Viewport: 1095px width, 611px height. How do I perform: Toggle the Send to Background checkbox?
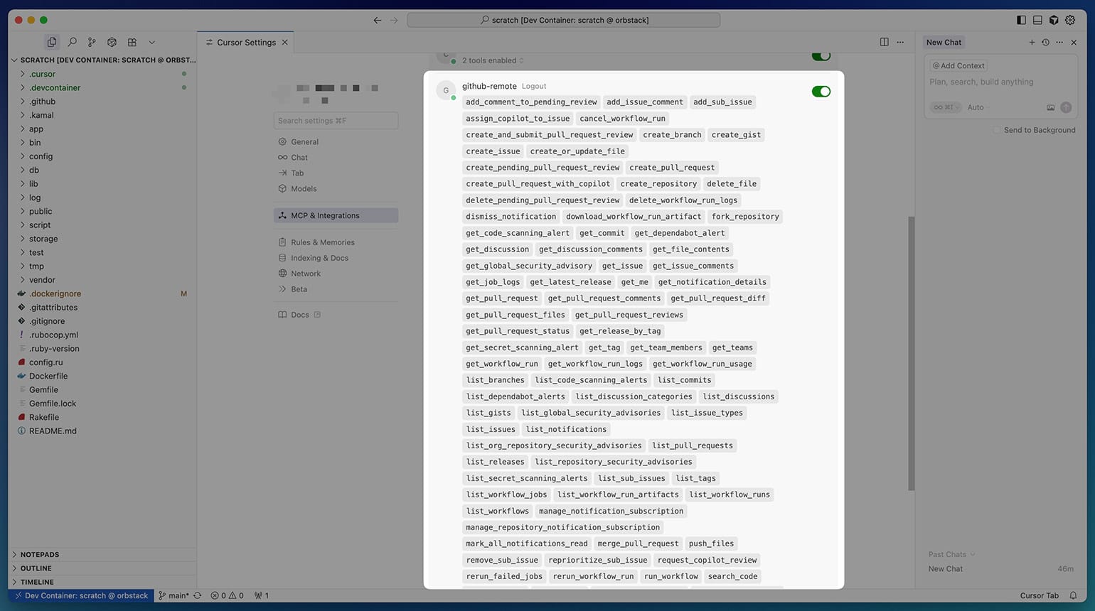click(x=997, y=130)
